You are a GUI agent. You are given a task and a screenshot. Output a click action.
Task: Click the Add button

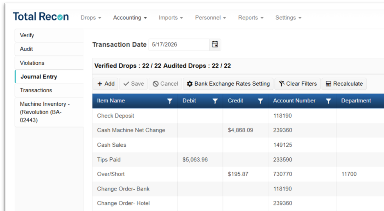point(106,84)
